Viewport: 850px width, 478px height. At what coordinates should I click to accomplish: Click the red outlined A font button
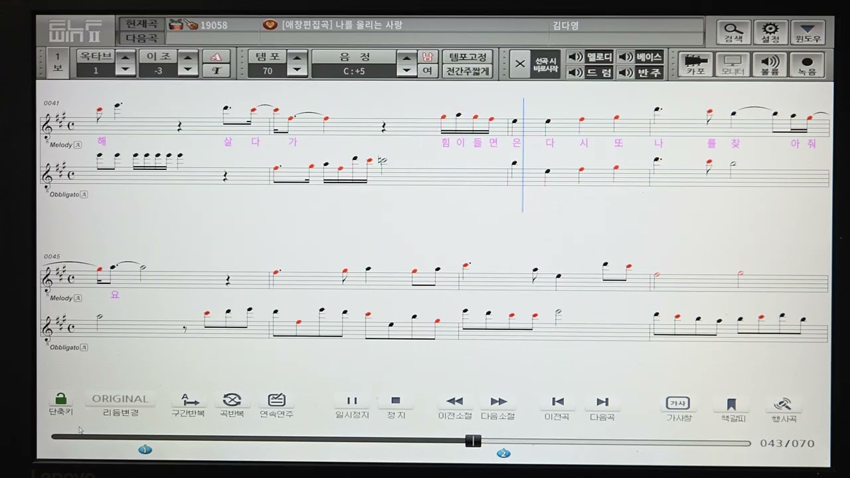[216, 57]
